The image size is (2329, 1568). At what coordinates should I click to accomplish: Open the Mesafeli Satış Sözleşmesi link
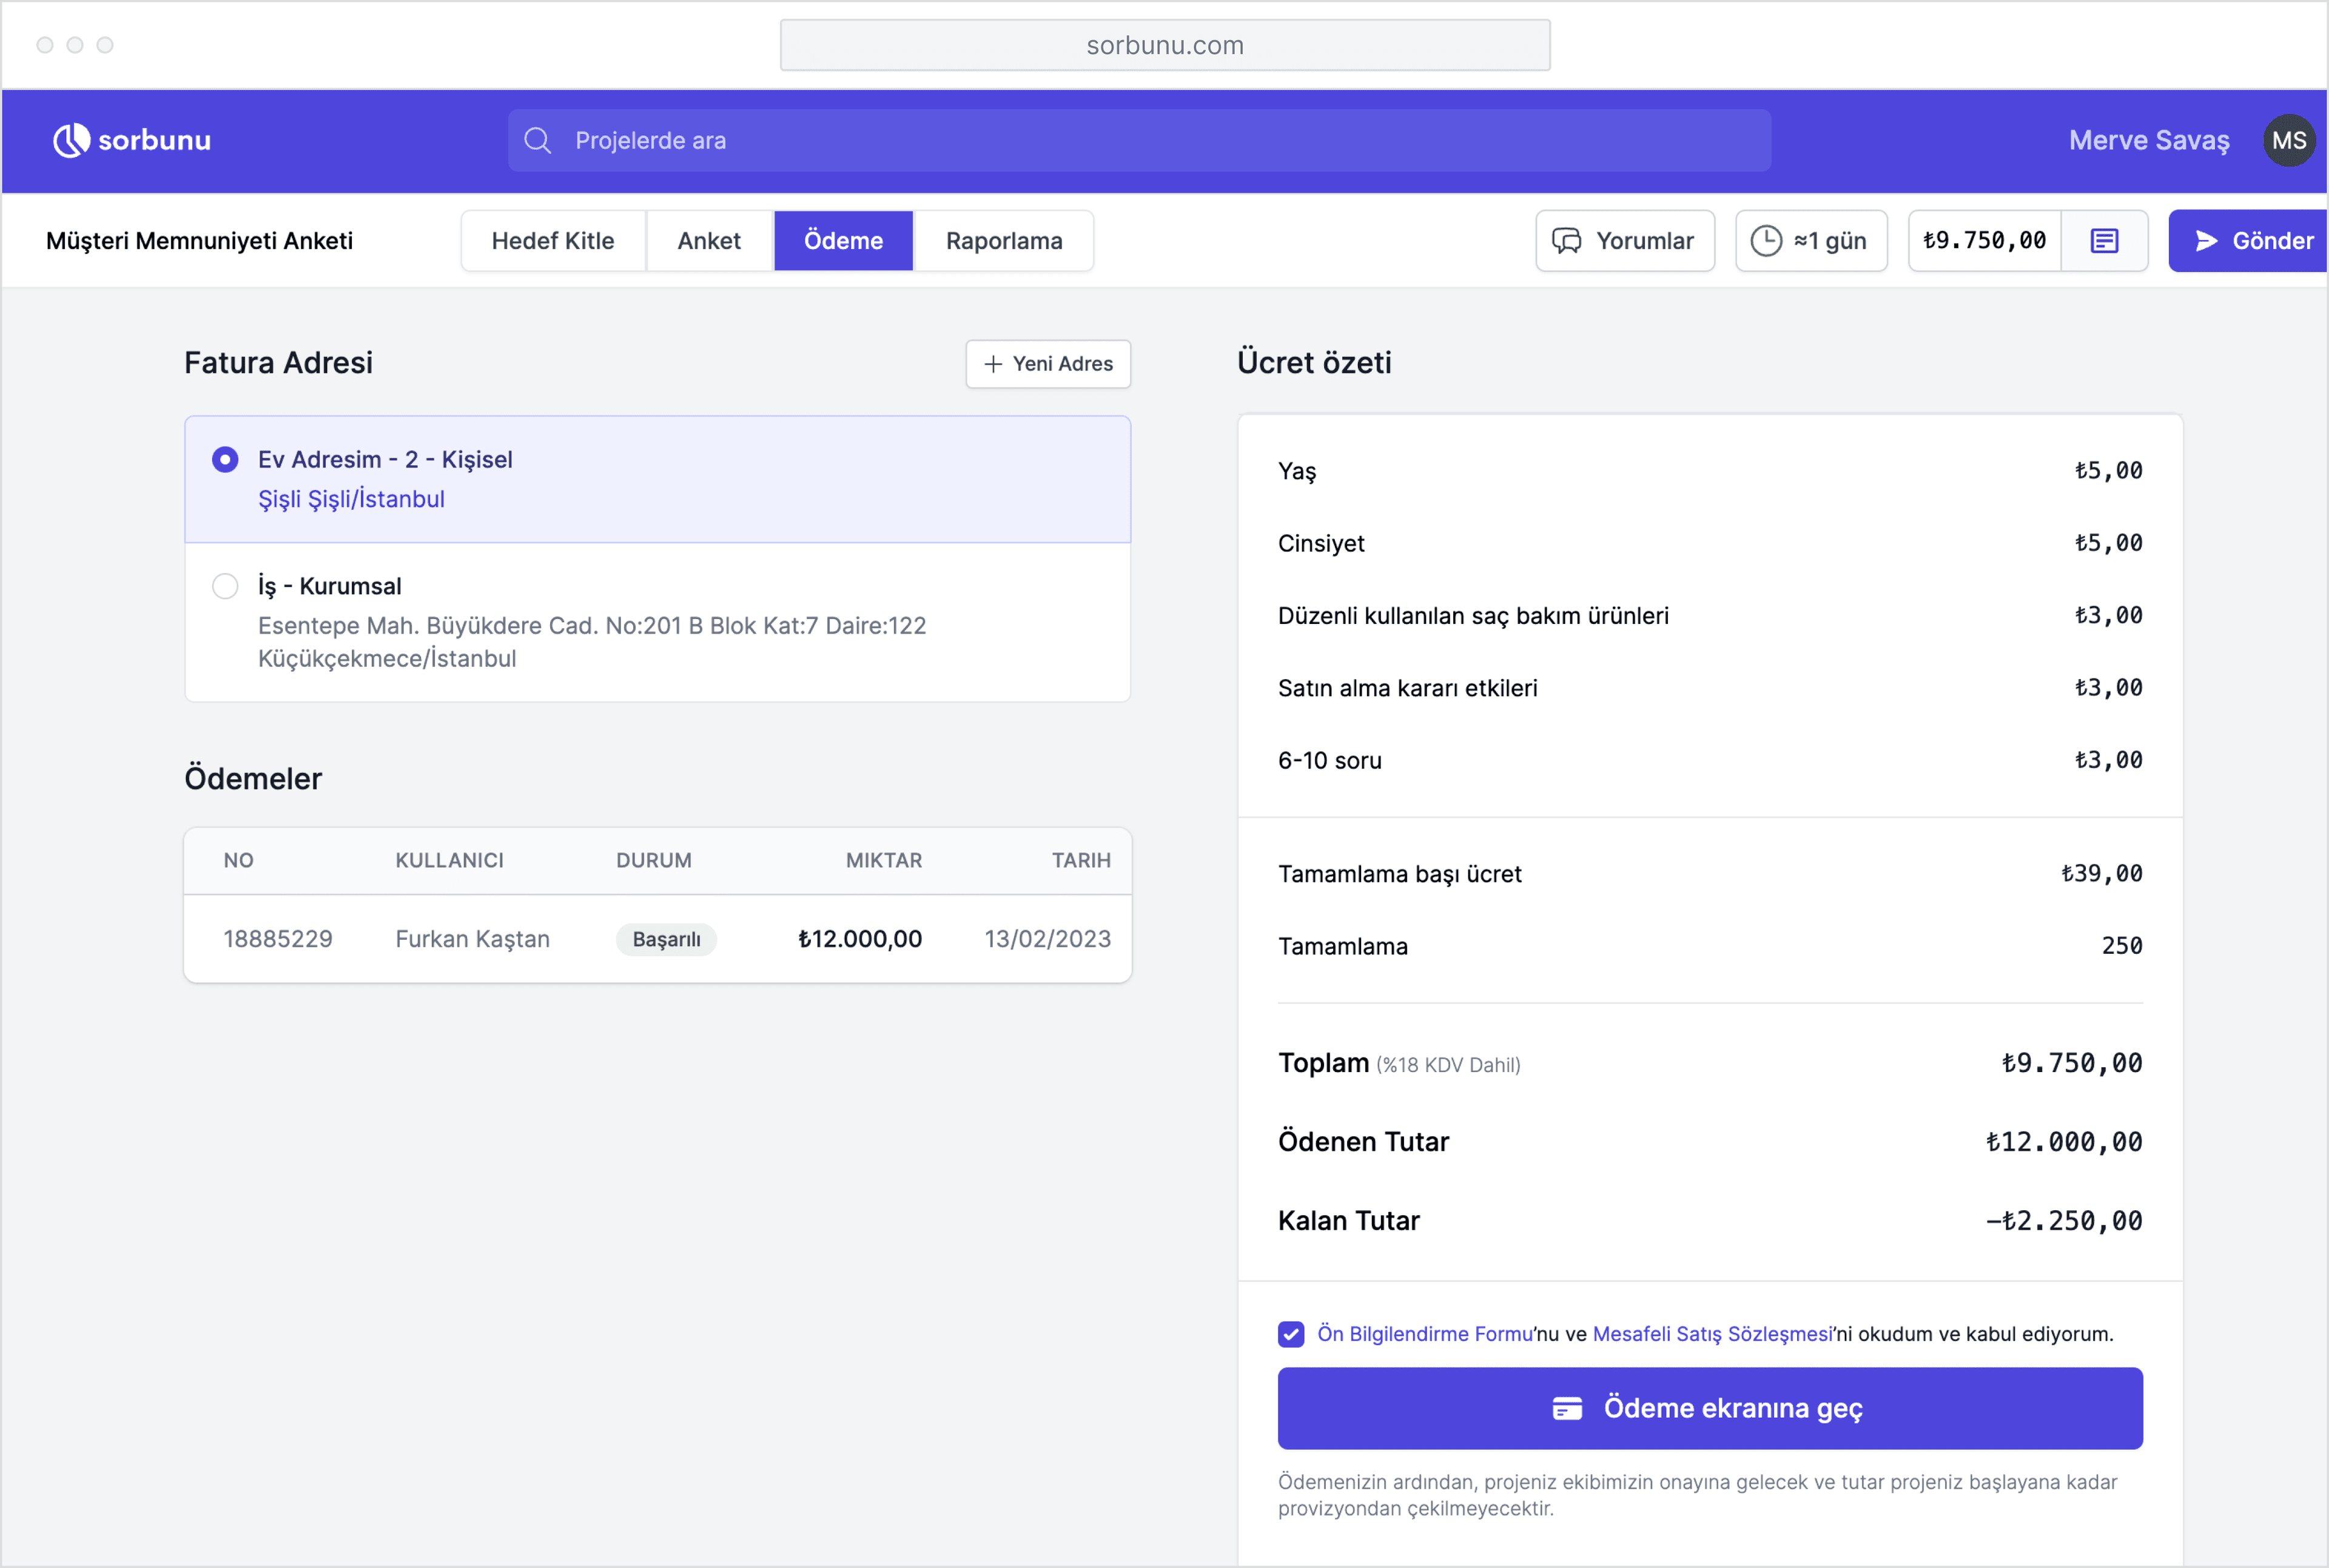[1712, 1334]
